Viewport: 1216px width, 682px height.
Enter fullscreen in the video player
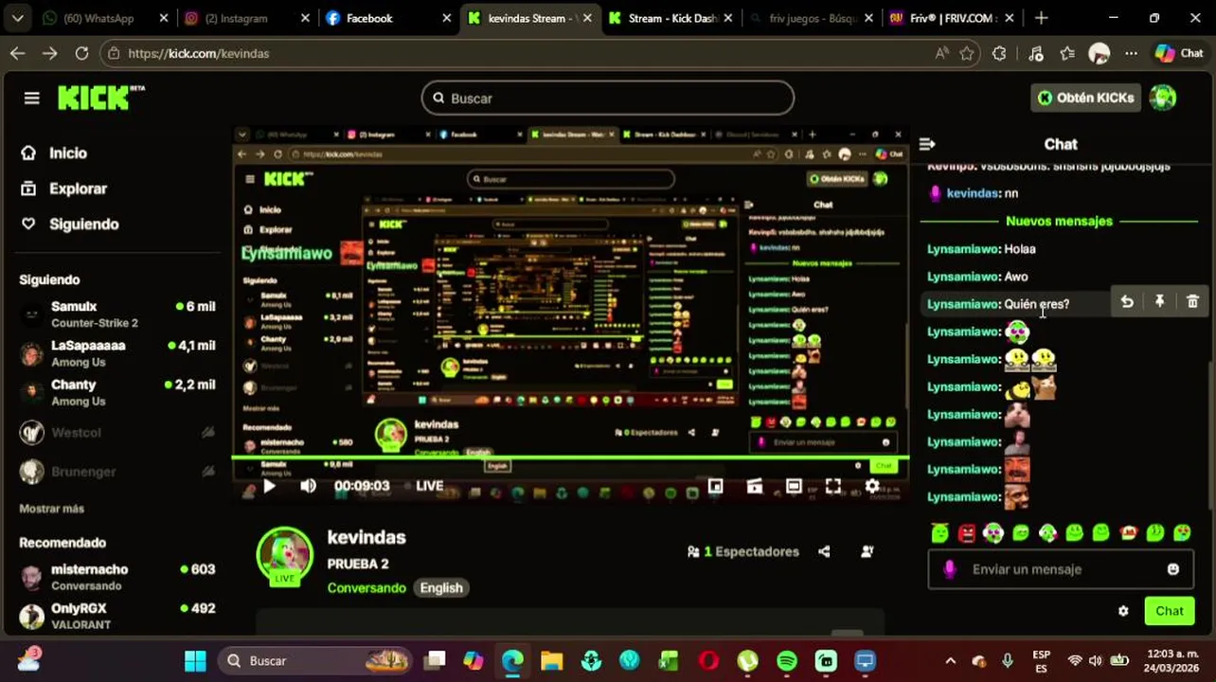832,486
